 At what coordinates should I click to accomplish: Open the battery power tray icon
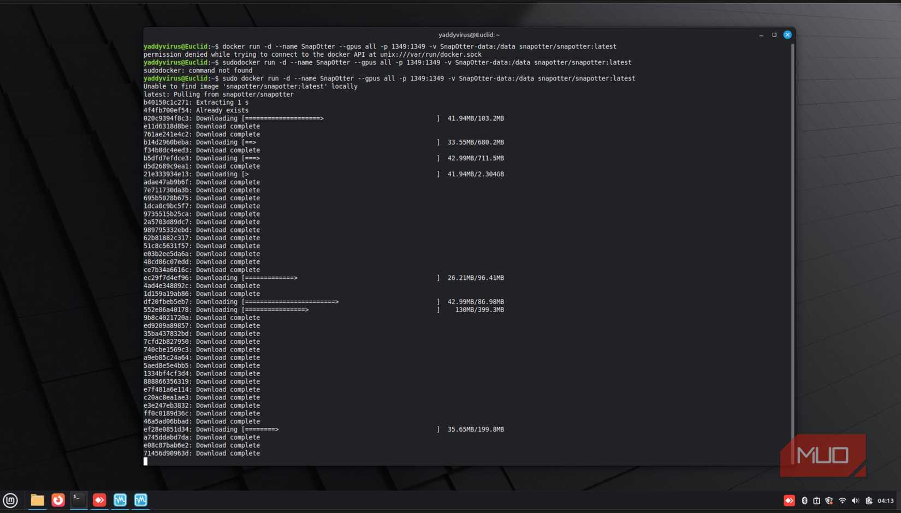869,500
